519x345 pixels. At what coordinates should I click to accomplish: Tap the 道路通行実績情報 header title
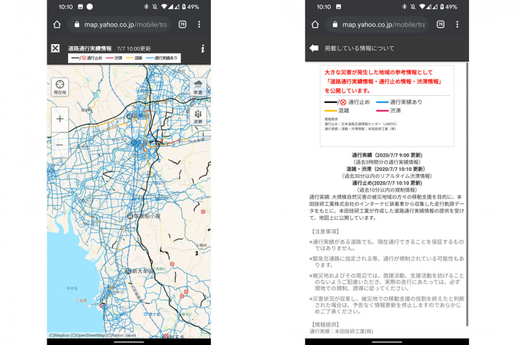pyautogui.click(x=90, y=49)
